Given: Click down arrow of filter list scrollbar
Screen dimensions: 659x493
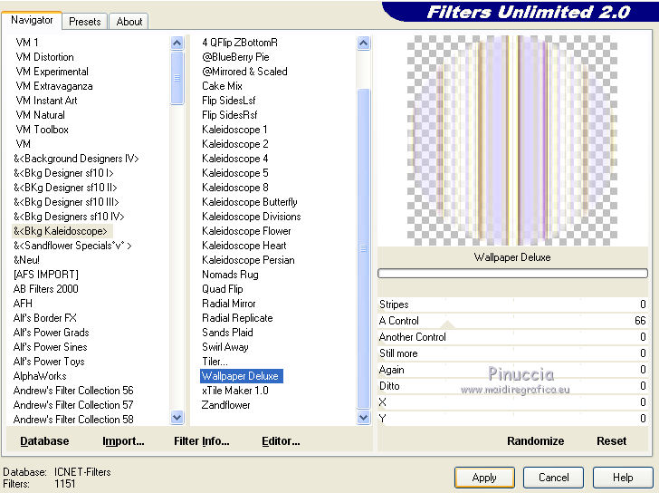Looking at the screenshot, I should coord(364,417).
